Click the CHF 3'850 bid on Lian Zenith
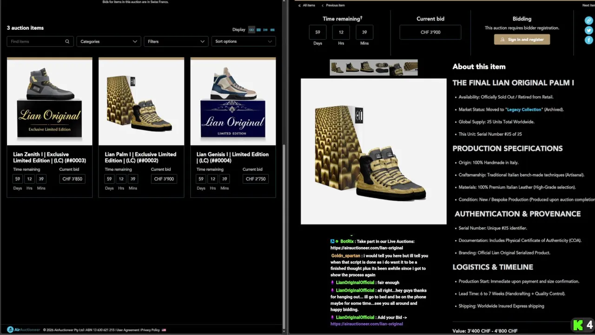Screen dimensions: 595x335 [72, 179]
